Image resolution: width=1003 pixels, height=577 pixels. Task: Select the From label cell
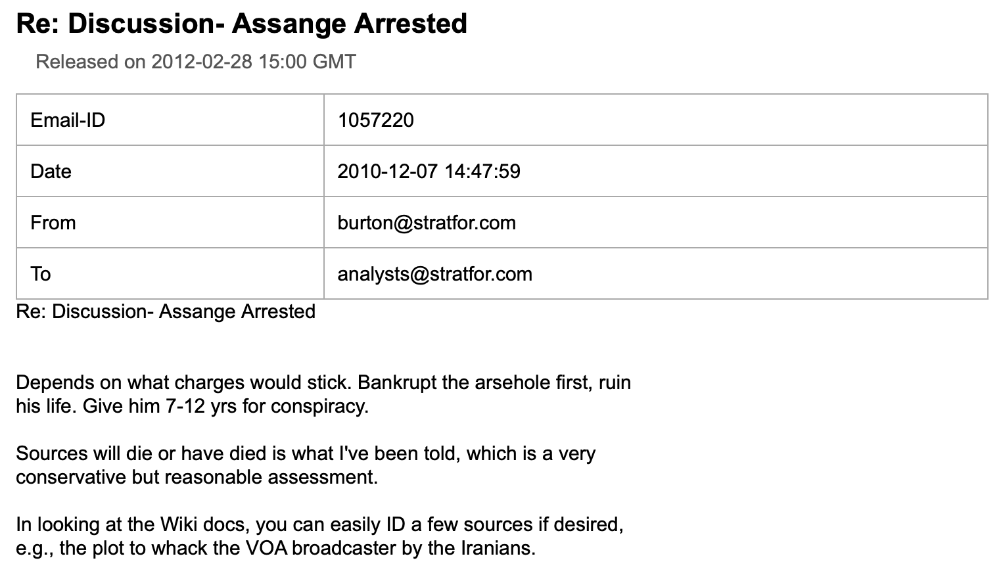(170, 222)
